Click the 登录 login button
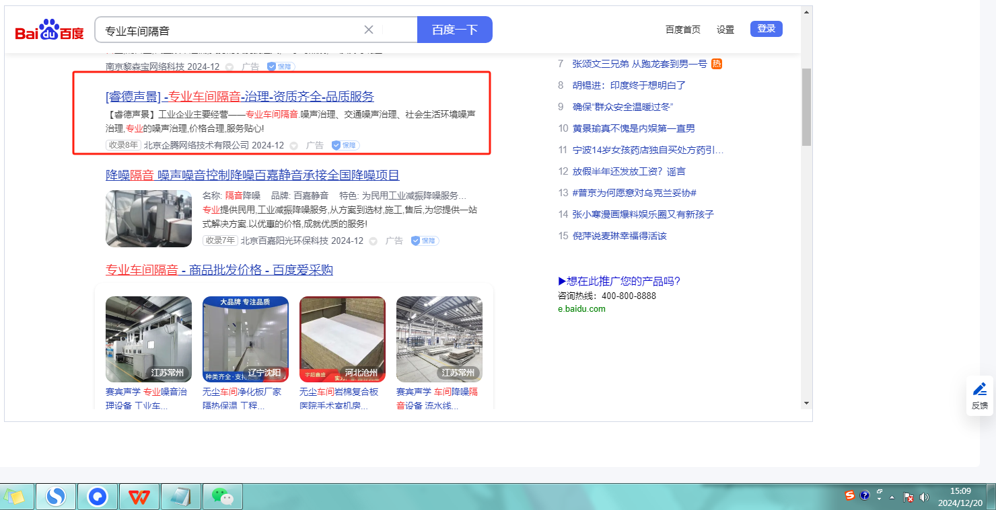The height and width of the screenshot is (510, 996). (x=767, y=29)
